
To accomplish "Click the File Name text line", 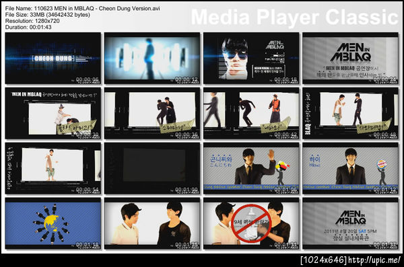I will (82, 9).
